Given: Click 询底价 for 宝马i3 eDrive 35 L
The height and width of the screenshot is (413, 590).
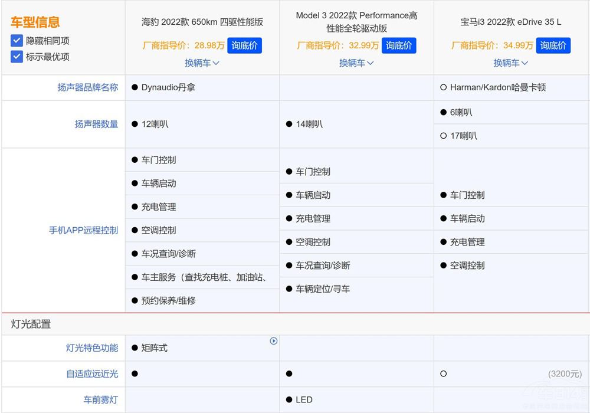Looking at the screenshot, I should (553, 45).
